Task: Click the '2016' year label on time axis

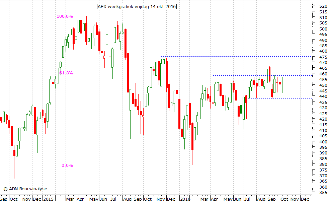Action: click(185, 199)
